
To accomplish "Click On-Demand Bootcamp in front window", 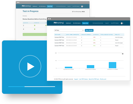I will [98, 23].
